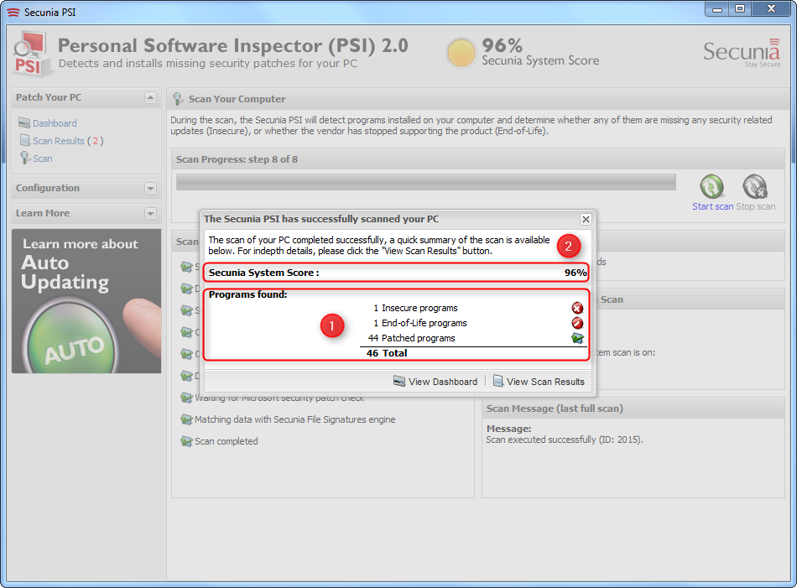The image size is (797, 588).
Task: Click the green Start scan icon
Action: [x=712, y=186]
